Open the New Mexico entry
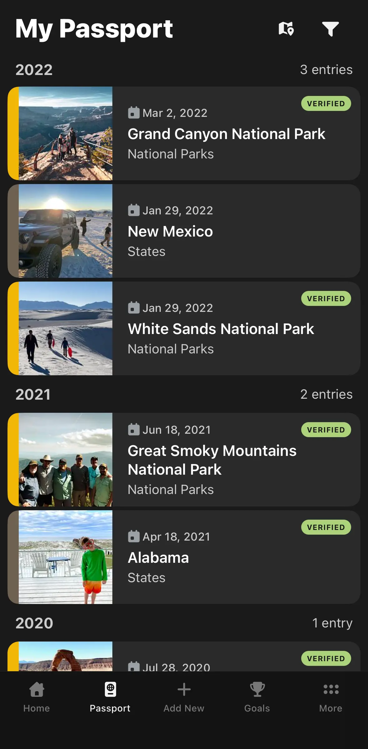 coord(170,232)
